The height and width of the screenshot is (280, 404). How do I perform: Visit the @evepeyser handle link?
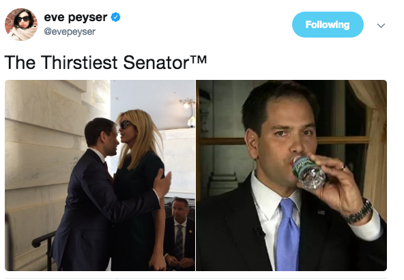click(x=70, y=31)
